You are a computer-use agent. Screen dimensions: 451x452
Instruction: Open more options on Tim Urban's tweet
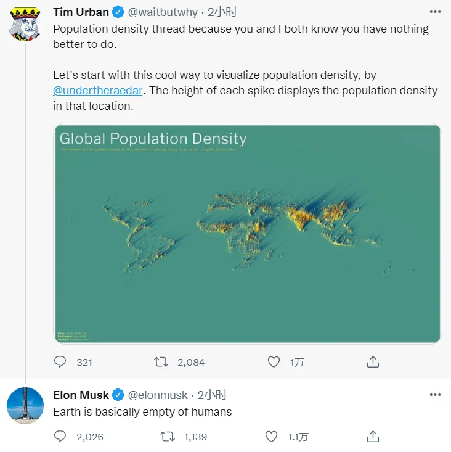point(435,12)
